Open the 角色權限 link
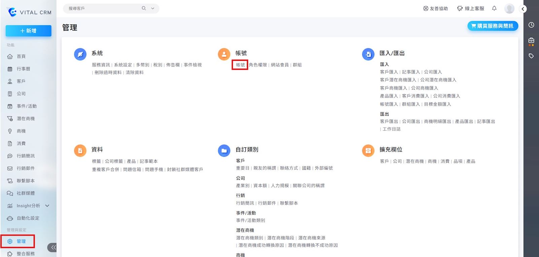This screenshot has height=257, width=539. (x=258, y=65)
